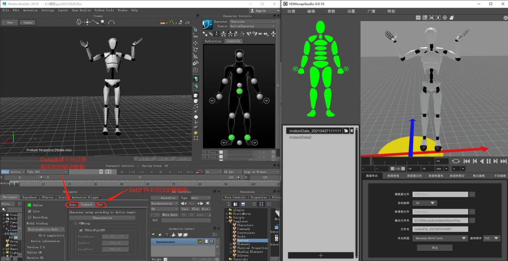Select motionData2 in the motion list
Screen dimensions: 508x261
[300, 137]
